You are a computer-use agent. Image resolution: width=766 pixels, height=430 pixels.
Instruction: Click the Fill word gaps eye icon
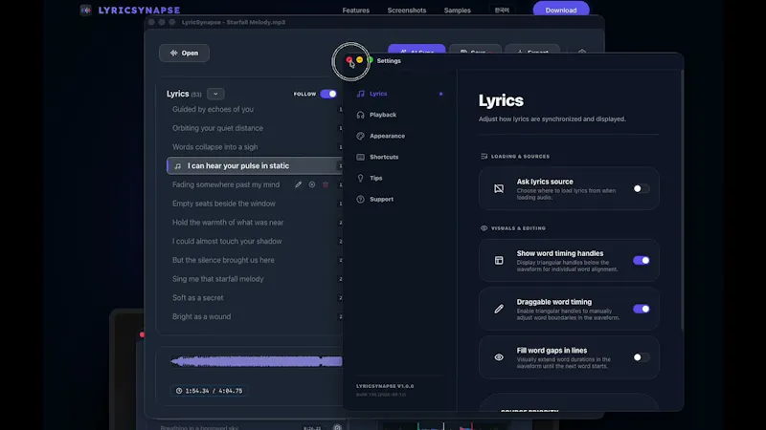(x=499, y=357)
